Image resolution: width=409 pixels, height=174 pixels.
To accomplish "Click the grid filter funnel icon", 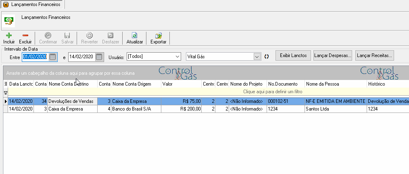I will coord(6,92).
